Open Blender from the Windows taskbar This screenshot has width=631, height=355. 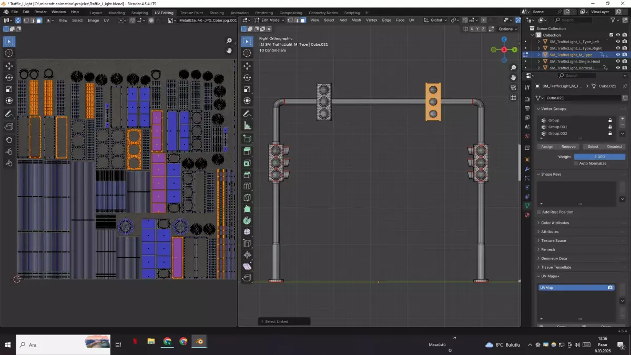(199, 342)
